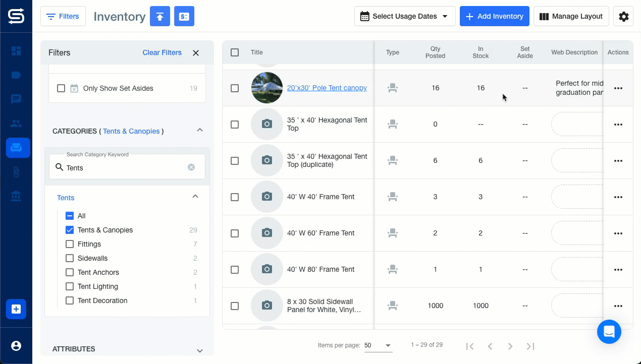This screenshot has width=641, height=364.
Task: Sort by the Title column header
Action: pyautogui.click(x=257, y=52)
